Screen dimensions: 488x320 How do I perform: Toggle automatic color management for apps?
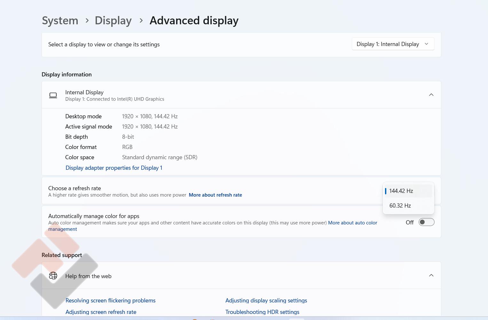coord(426,222)
